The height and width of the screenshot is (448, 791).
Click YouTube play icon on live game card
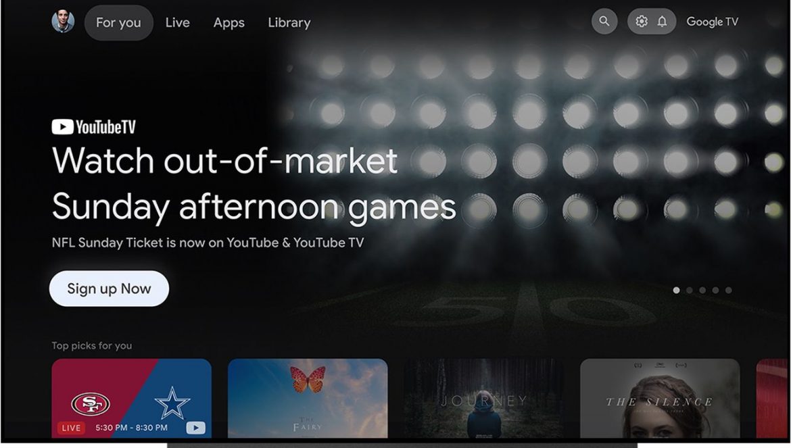[x=196, y=428]
